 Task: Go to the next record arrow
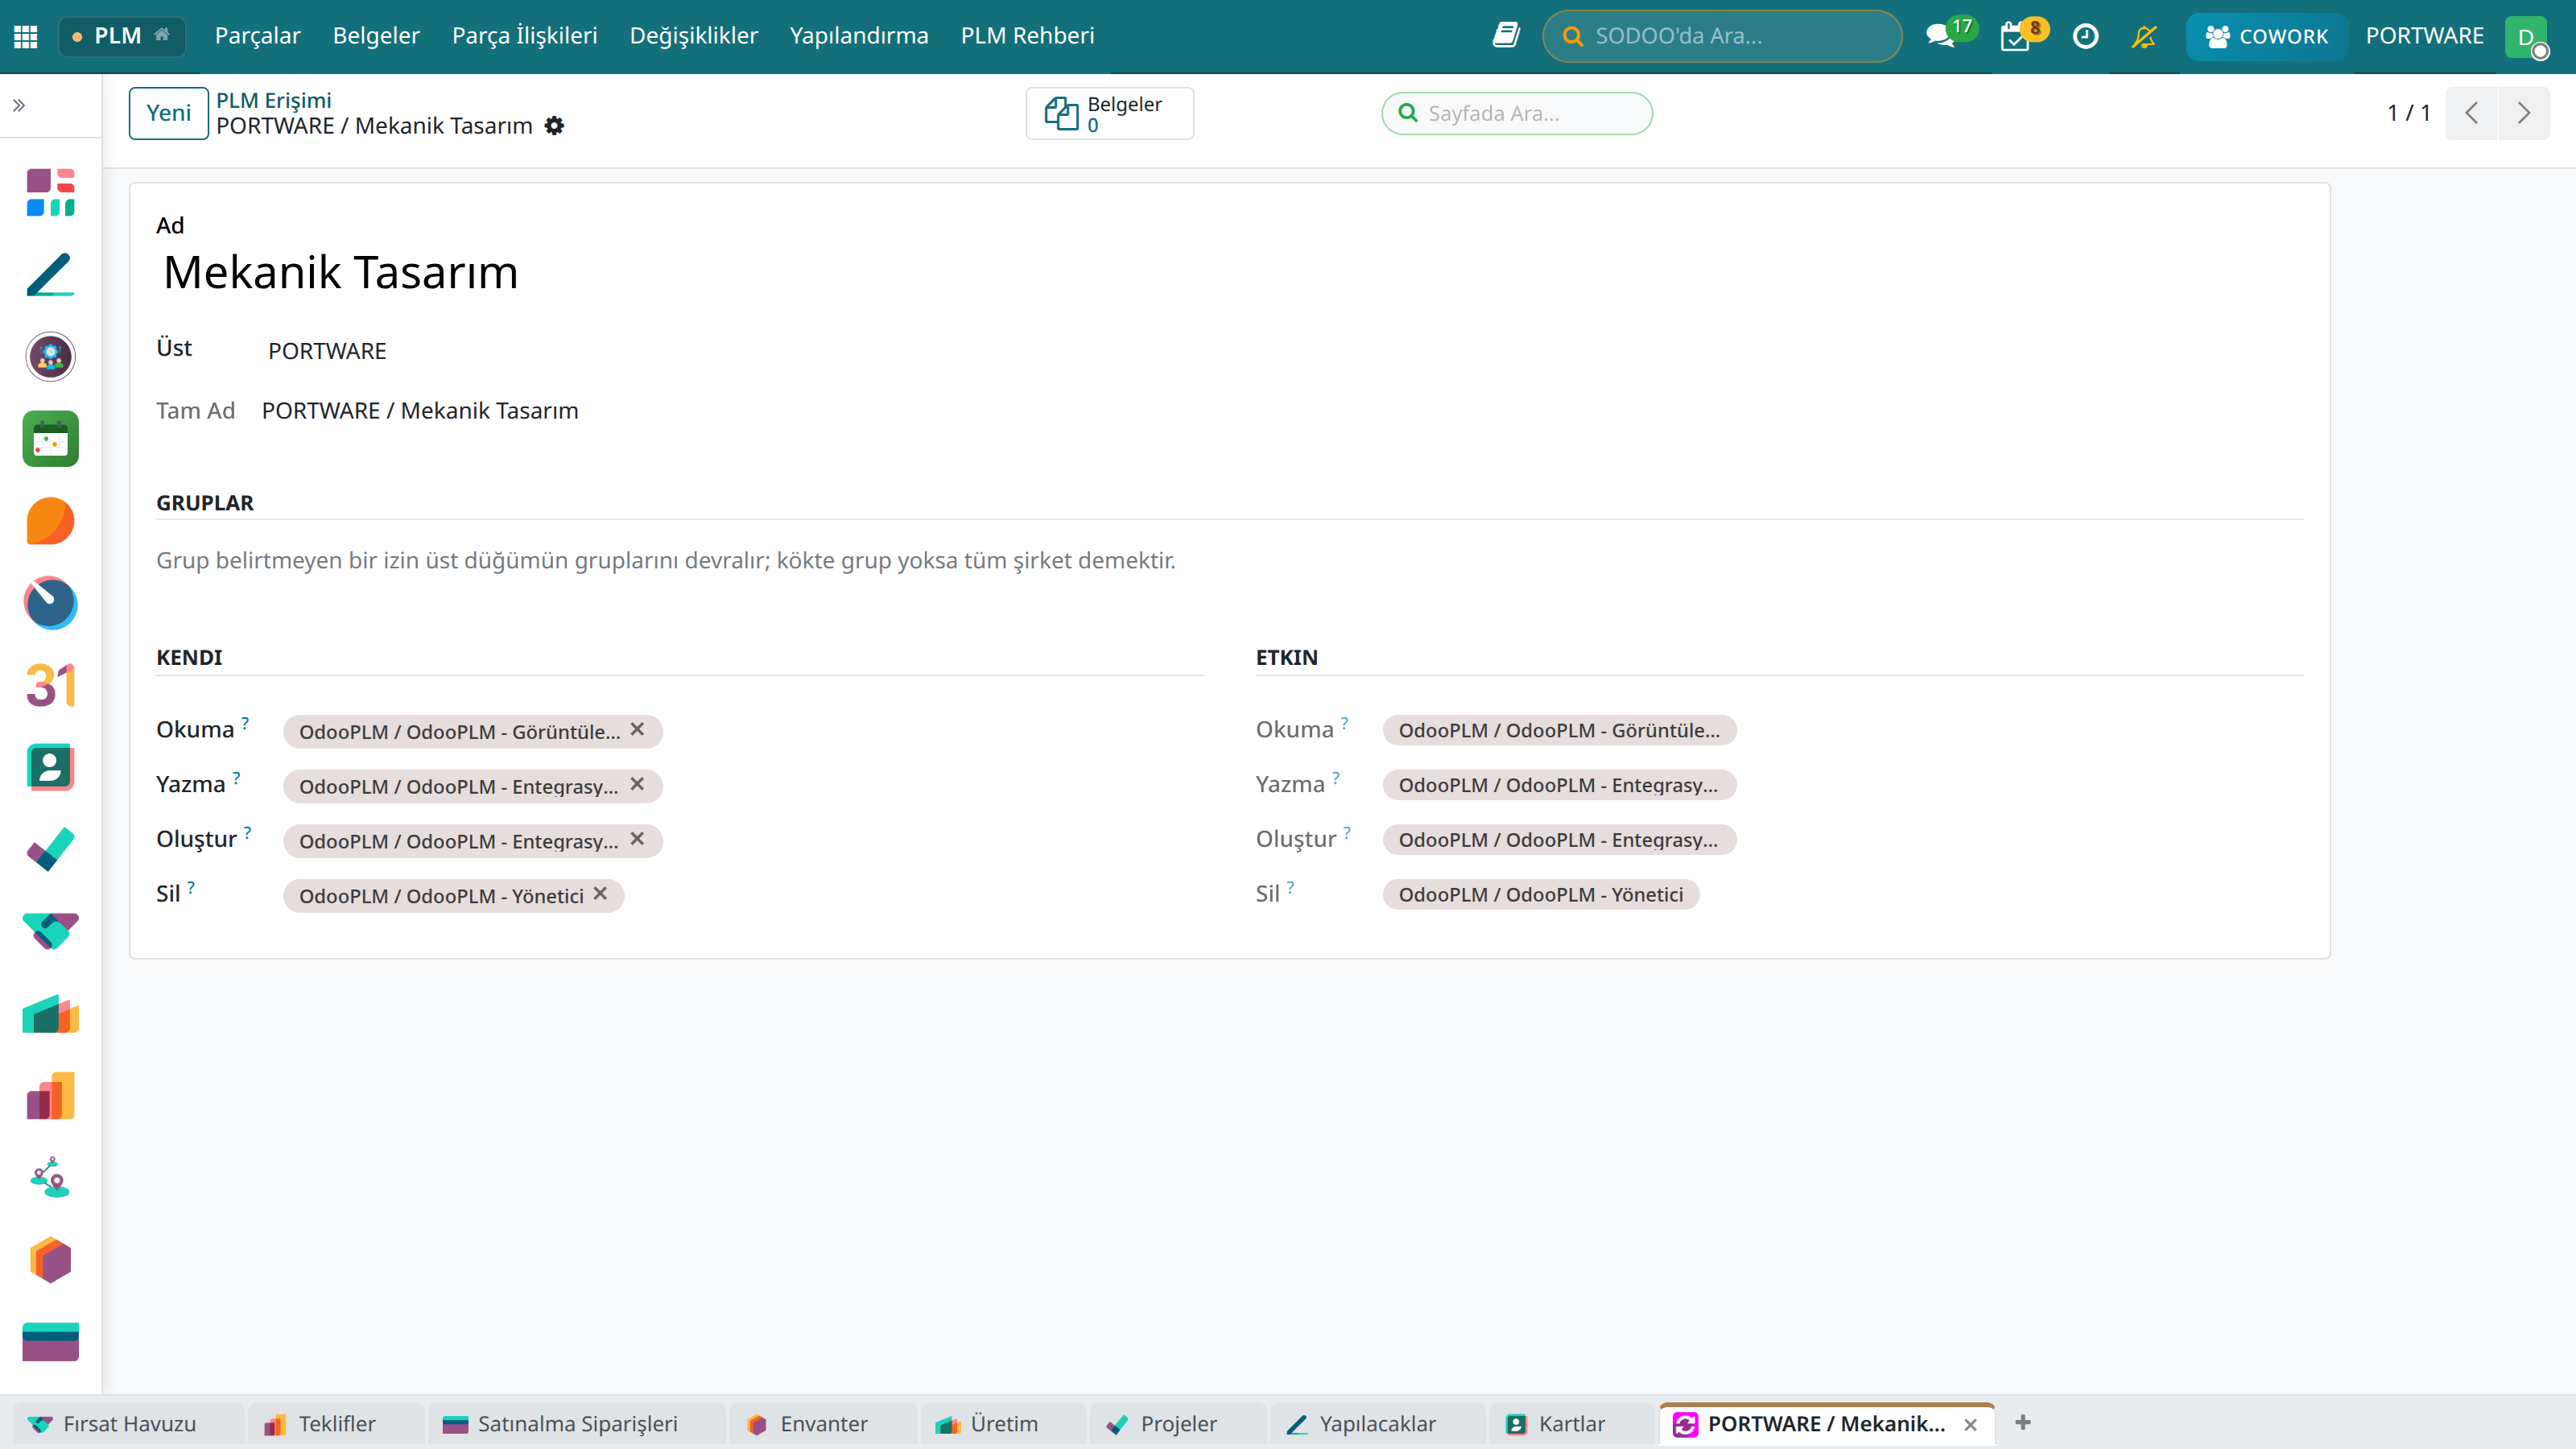2524,113
